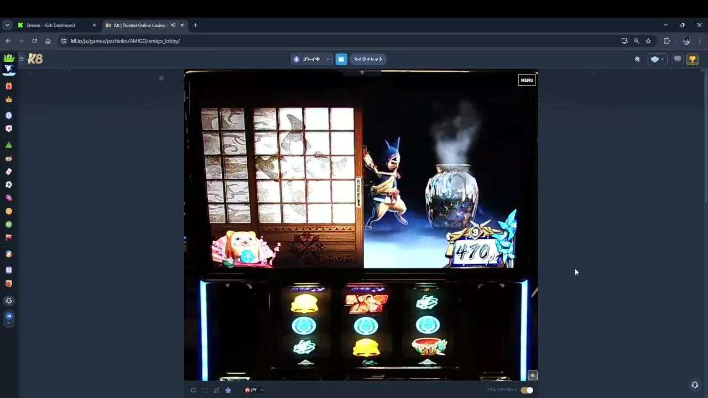Viewport: 708px width, 398px height.
Task: Toggle the real money mode switch
Action: click(527, 390)
